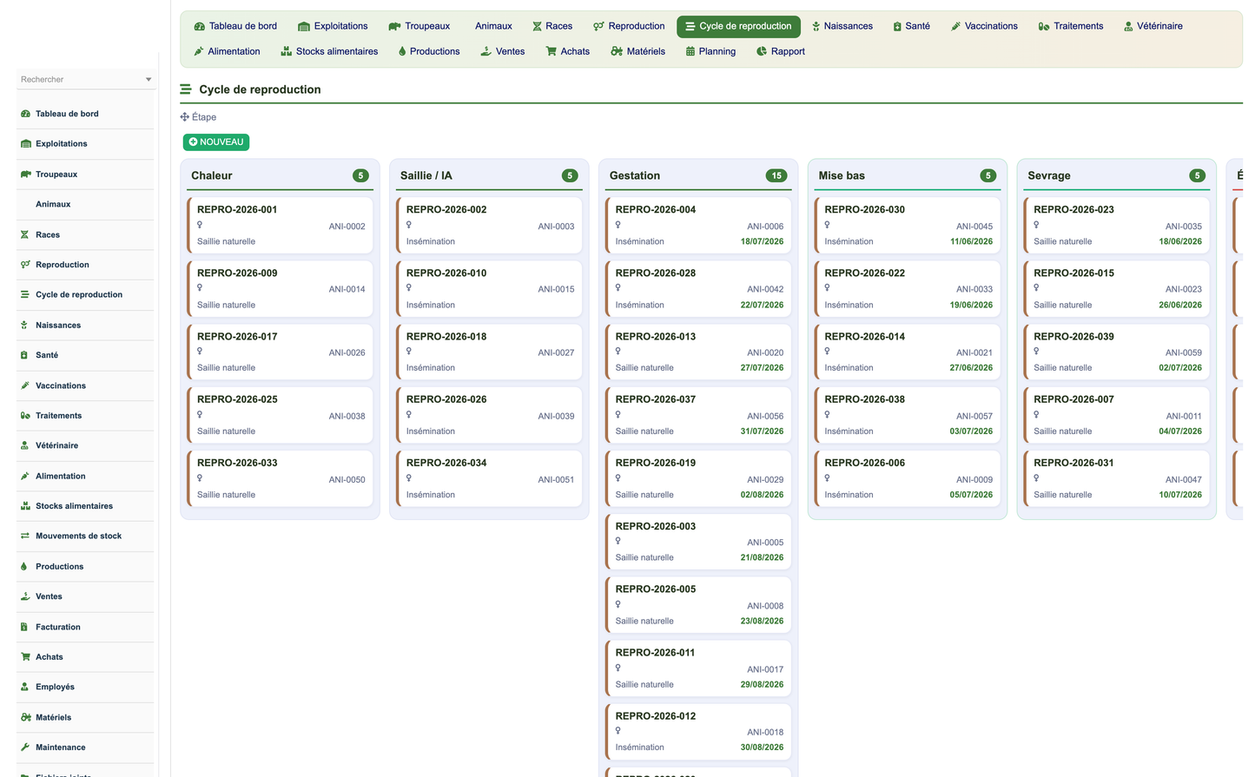1255x777 pixels.
Task: Click the Mouvements de stock arrows icon
Action: 25,536
